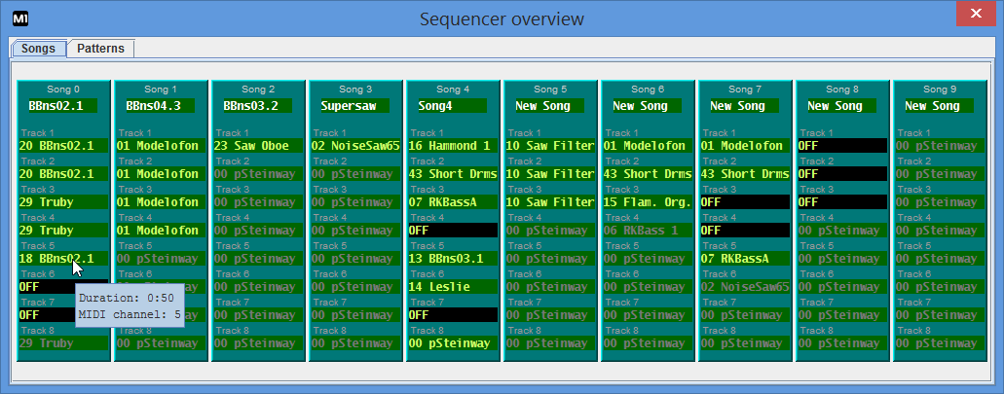Click '14 Leslie' Track 6 in Song 4
1004x394 pixels.
pos(453,287)
